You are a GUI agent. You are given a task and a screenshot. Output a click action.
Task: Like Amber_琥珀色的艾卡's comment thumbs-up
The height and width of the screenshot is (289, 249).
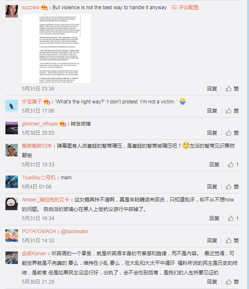[233, 219]
